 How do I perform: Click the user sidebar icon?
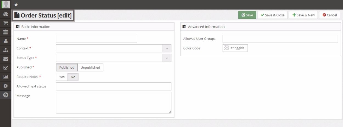click(x=5, y=41)
